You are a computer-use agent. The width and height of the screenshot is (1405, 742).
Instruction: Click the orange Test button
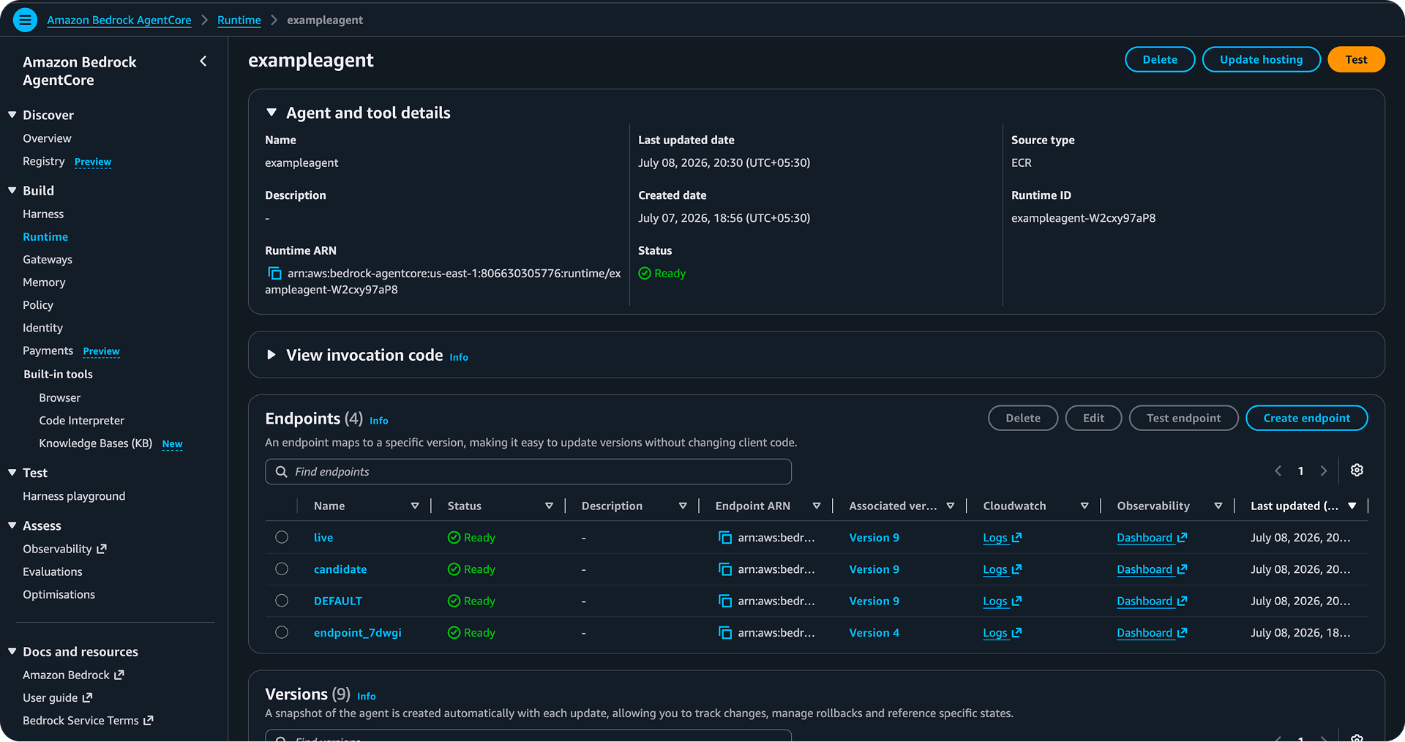click(x=1356, y=59)
